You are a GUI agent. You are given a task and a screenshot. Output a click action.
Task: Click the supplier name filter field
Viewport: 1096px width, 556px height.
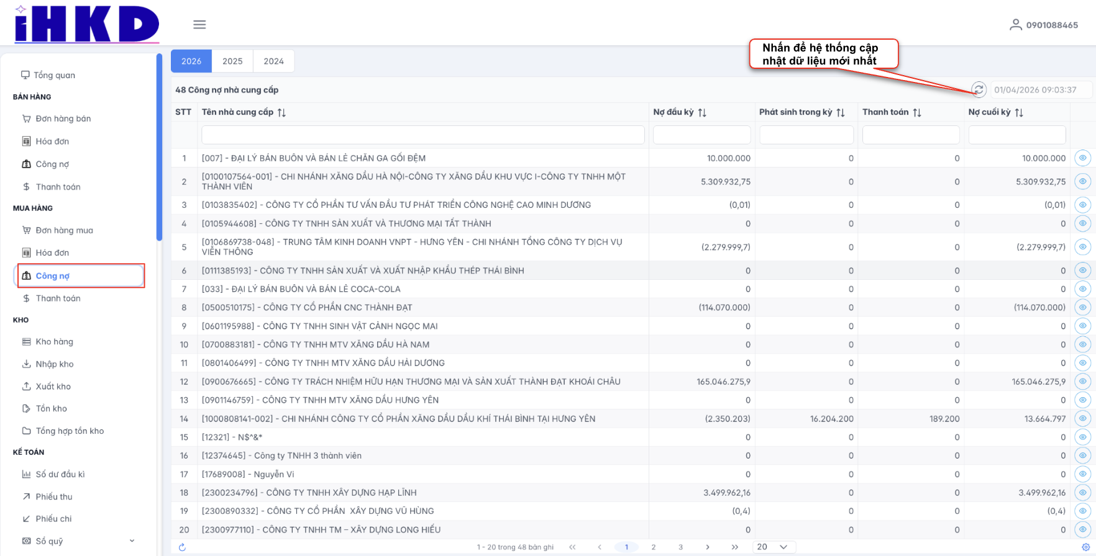(x=422, y=135)
